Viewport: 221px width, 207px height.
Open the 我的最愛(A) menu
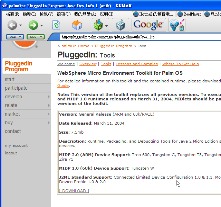(85, 14)
